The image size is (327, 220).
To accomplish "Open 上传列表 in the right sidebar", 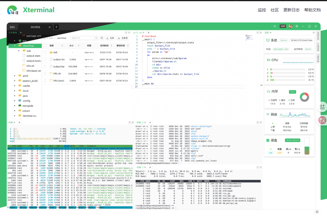I will tap(318, 47).
